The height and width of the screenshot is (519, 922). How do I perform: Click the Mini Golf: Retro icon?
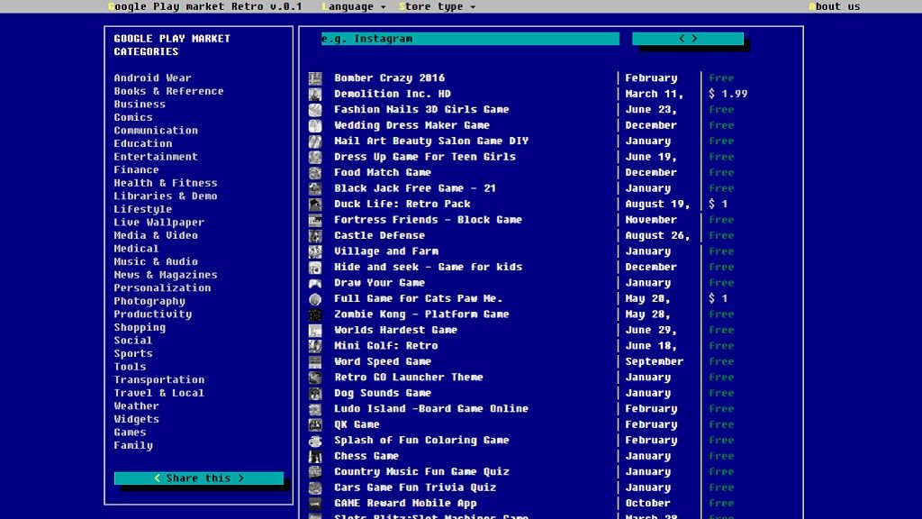coord(315,346)
